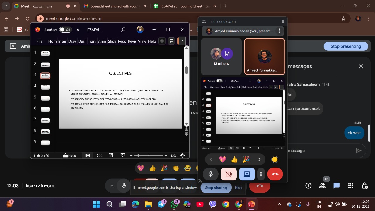Viewport: 375px width, 211px height.
Task: Switch to Slide Sorter view in status bar
Action: click(x=99, y=156)
